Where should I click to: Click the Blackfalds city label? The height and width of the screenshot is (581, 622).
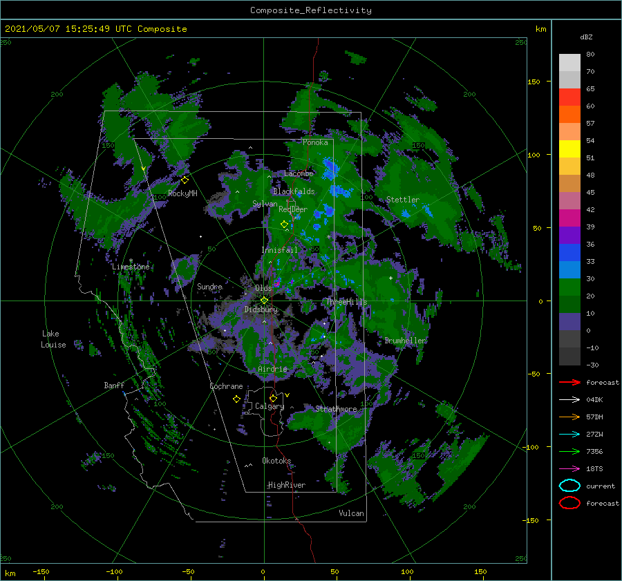coord(294,191)
